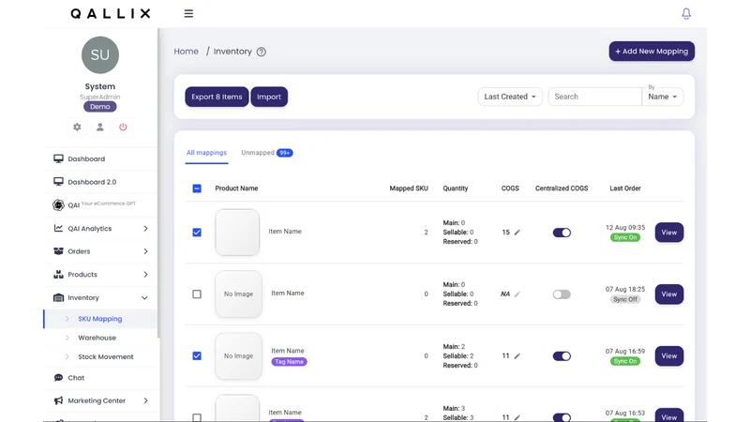Viewport: 750px width, 422px height.
Task: Click the Chat bubble icon
Action: click(58, 378)
